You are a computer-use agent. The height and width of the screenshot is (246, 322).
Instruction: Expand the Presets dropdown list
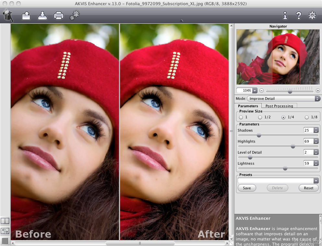point(316,181)
